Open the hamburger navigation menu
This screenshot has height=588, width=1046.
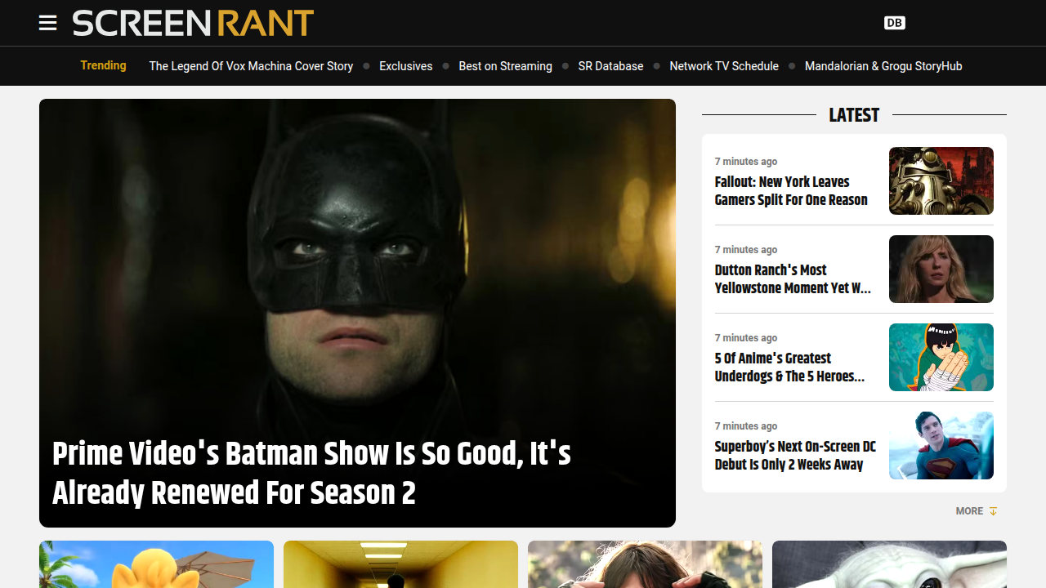(x=48, y=23)
